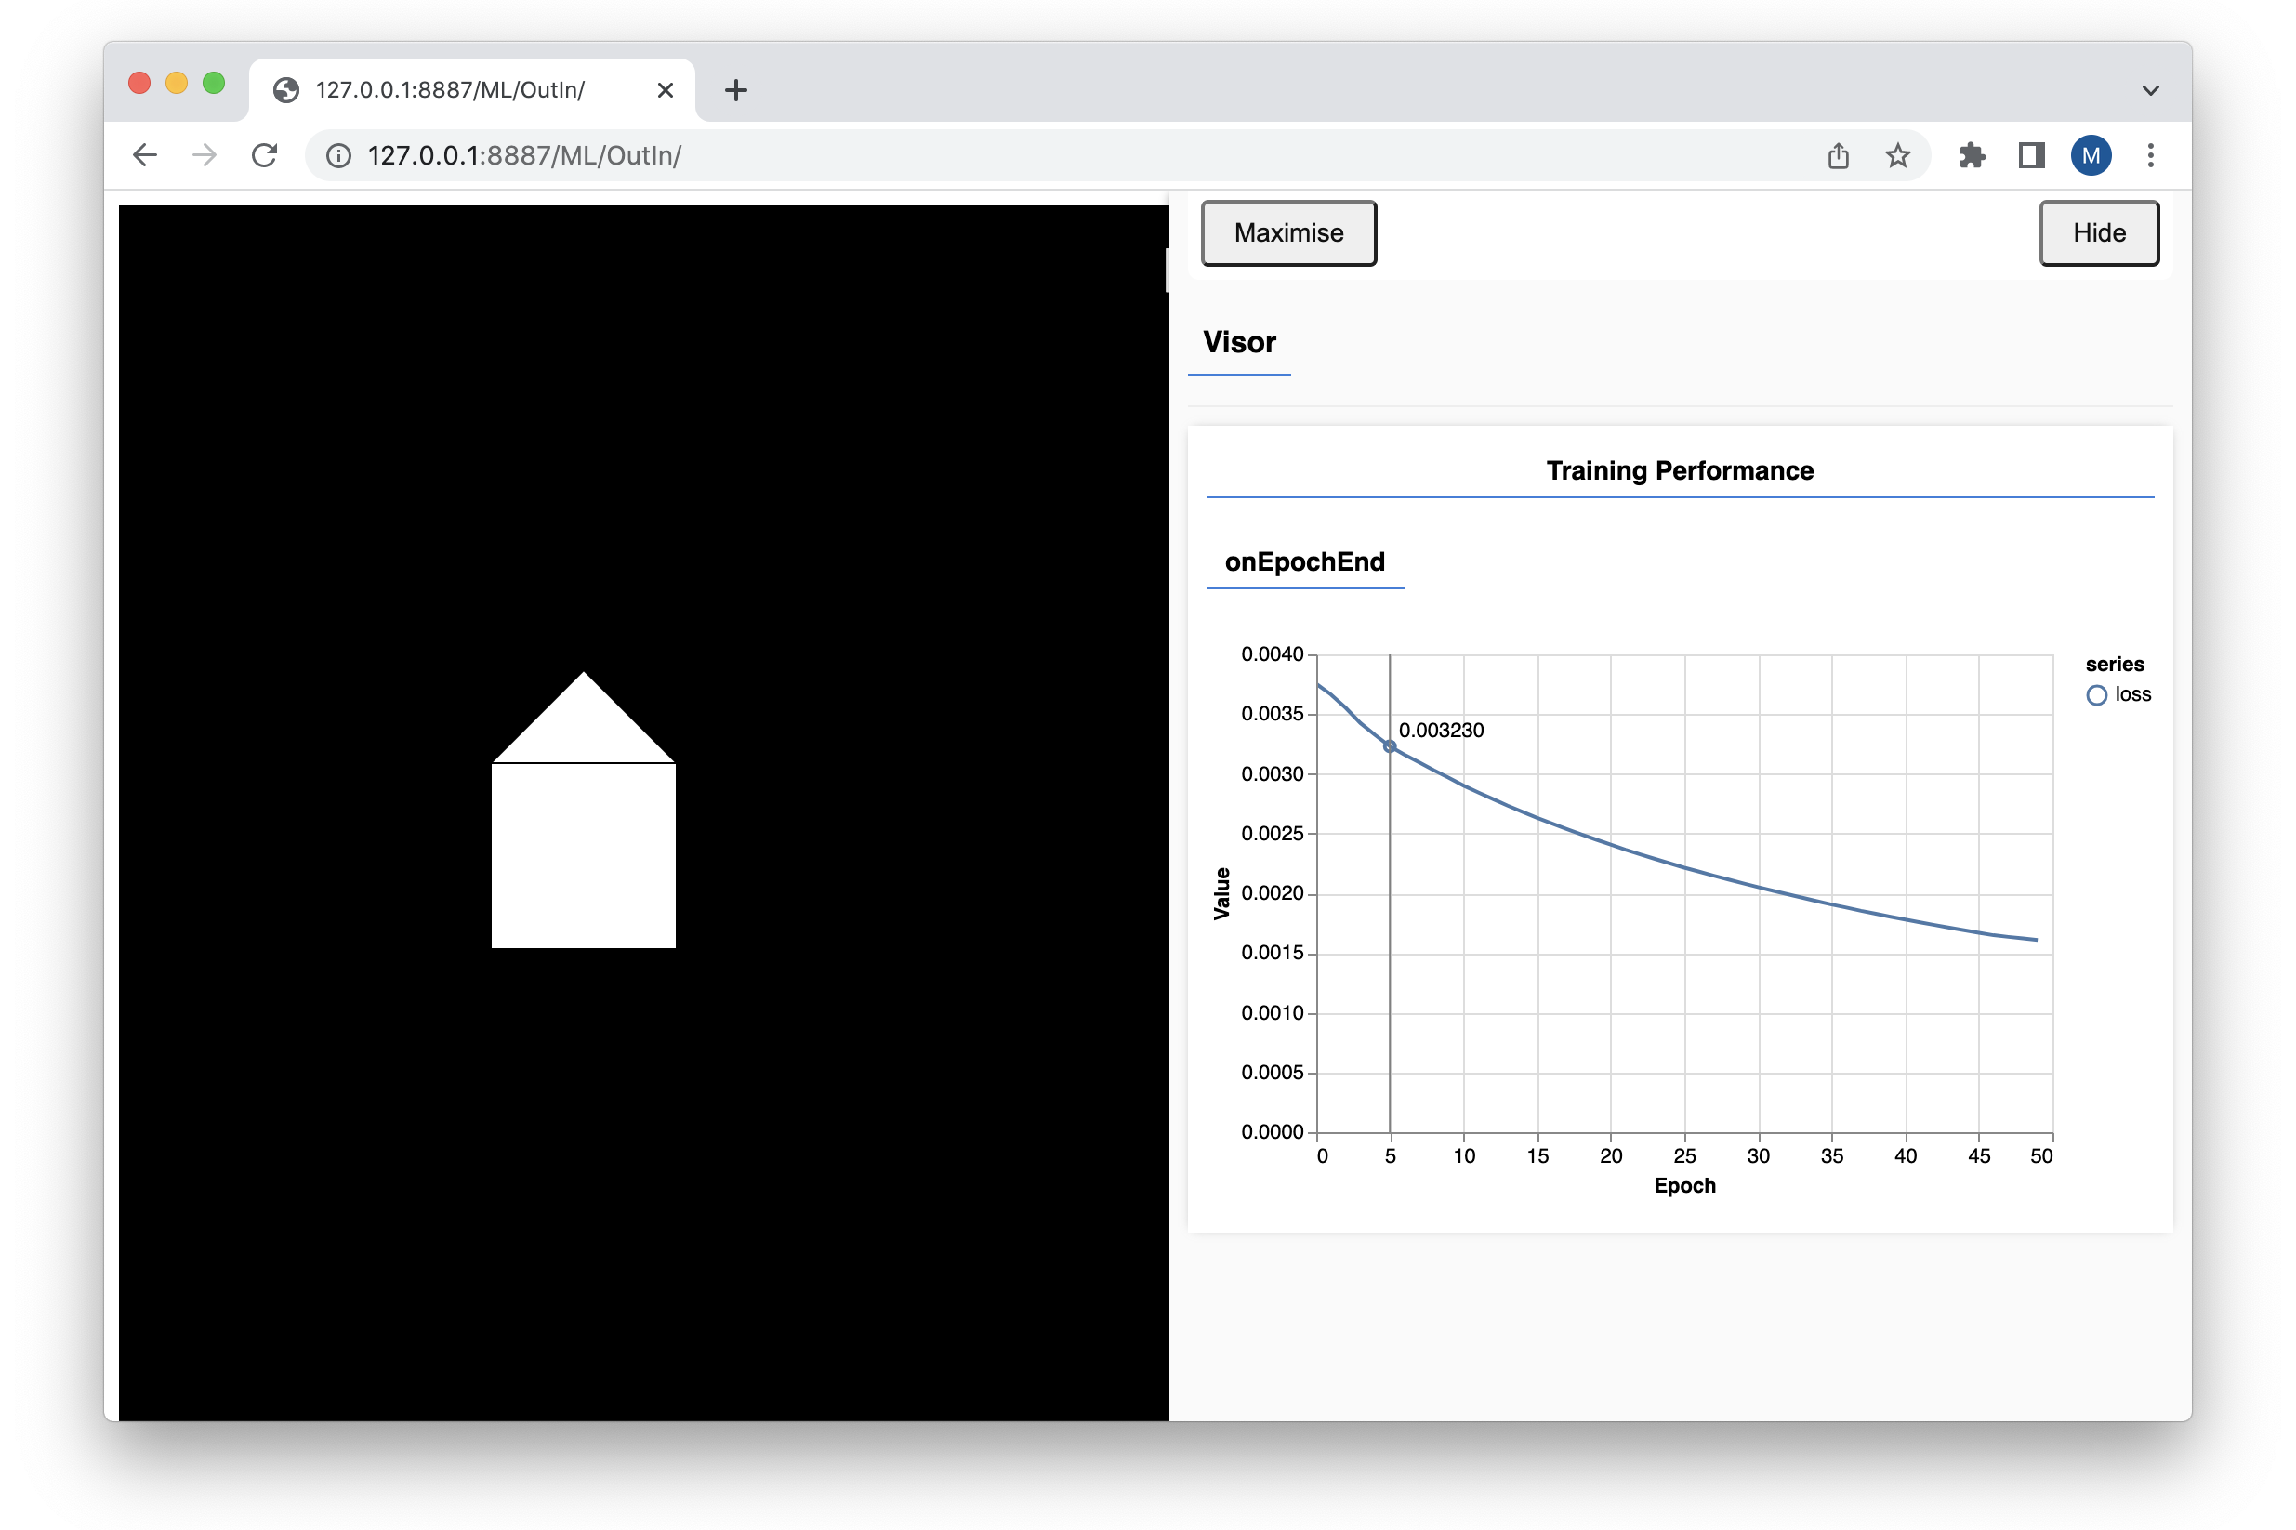Screen dimensions: 2296x1530
Task: Open a new browser tab
Action: click(735, 91)
